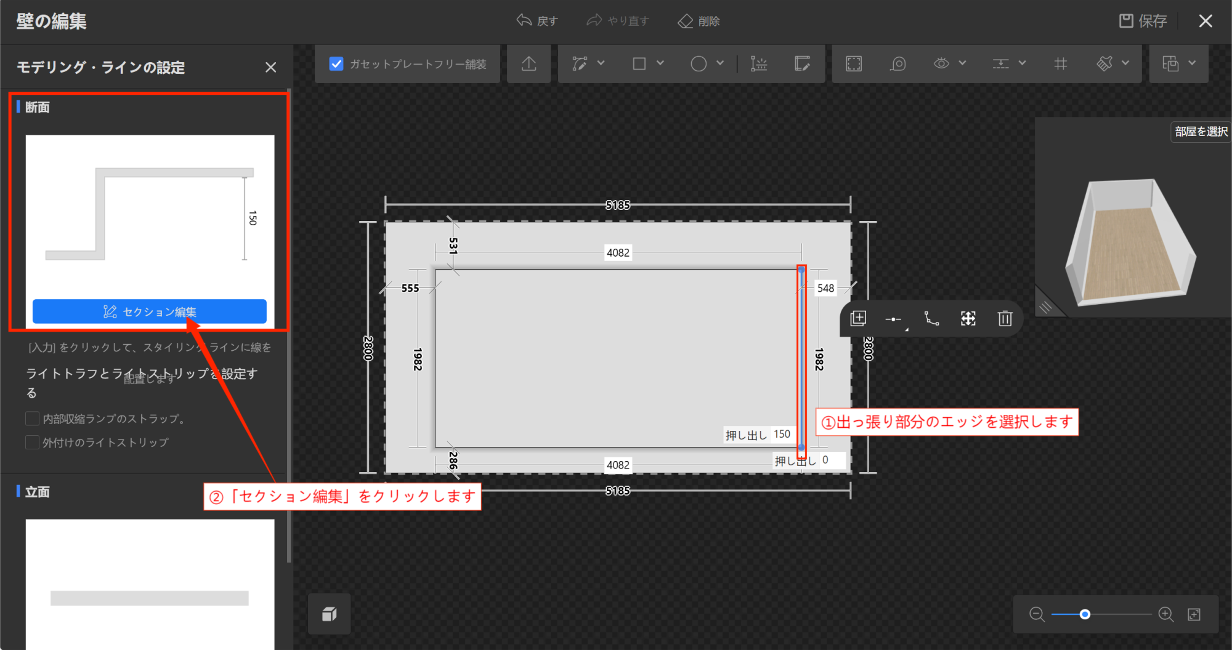
Task: Click the edit-shape pencil icon in toolbar
Action: 803,63
